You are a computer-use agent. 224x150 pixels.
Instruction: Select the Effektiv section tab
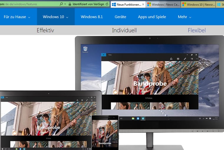[x=45, y=30]
